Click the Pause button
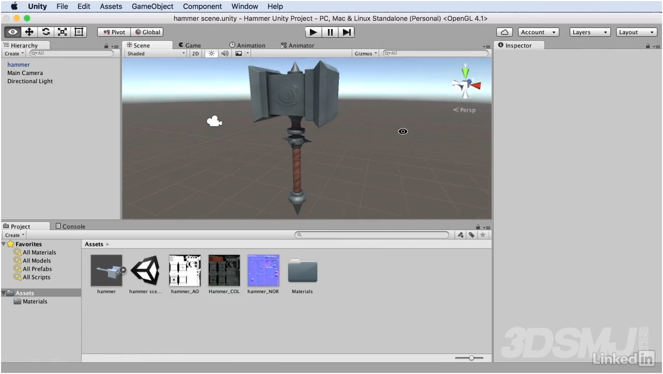Image resolution: width=663 pixels, height=374 pixels. (330, 32)
